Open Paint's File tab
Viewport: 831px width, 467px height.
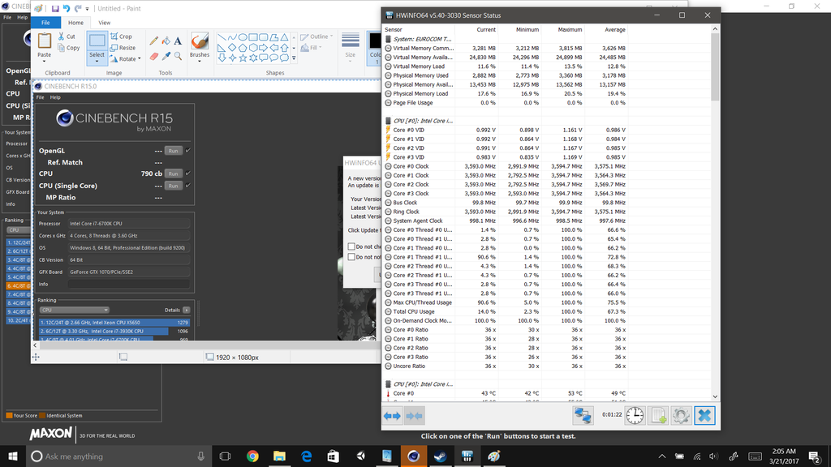[x=45, y=23]
